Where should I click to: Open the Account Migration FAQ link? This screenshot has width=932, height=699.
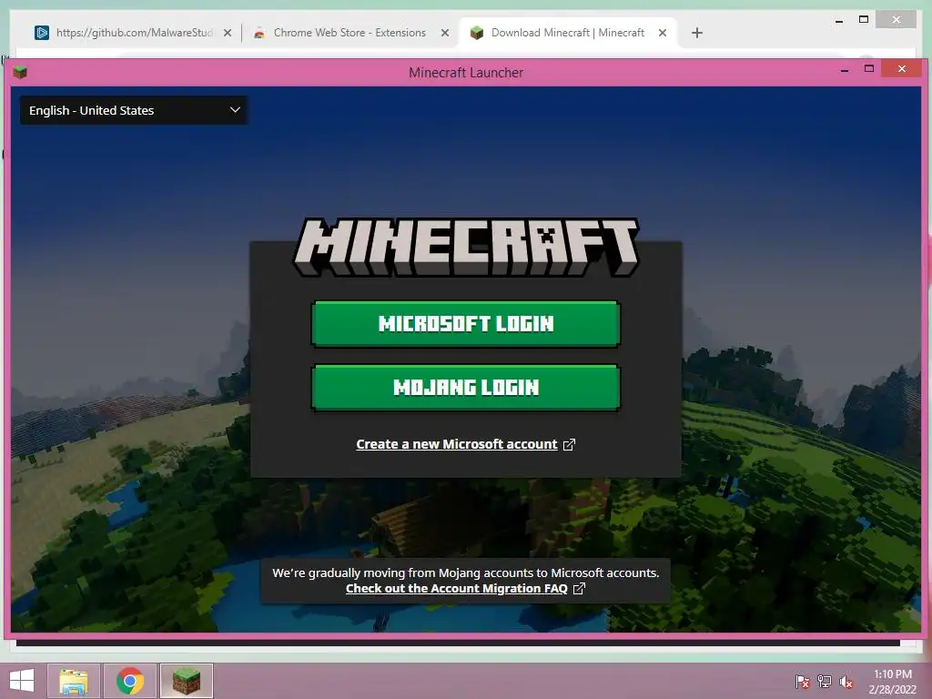(x=457, y=589)
